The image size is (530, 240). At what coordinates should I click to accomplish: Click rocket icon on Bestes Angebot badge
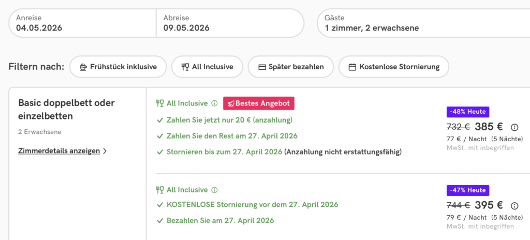[x=231, y=103]
